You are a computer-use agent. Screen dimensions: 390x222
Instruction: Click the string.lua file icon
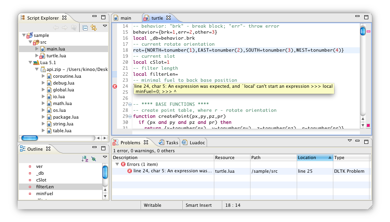[x=49, y=124]
